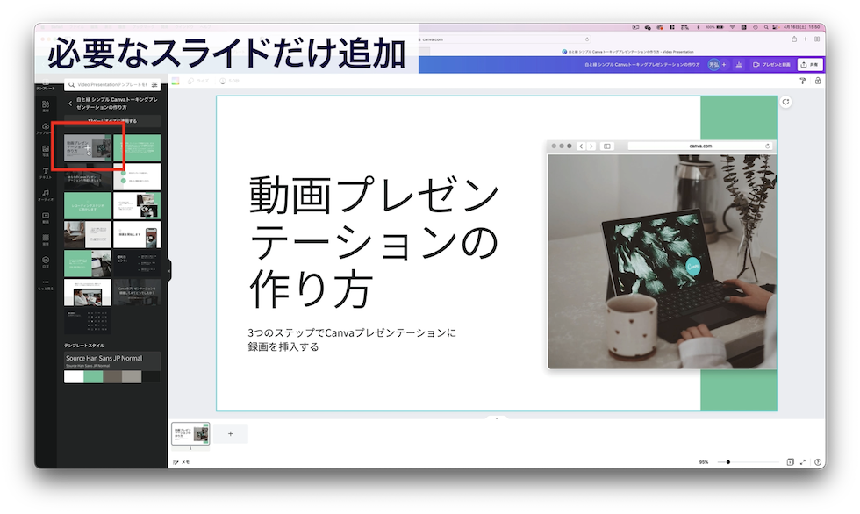Image resolution: width=860 pixels, height=514 pixels.
Task: Open the grid view page icon
Action: (791, 462)
